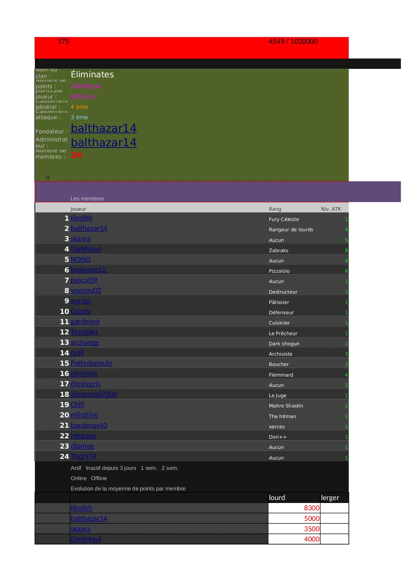Screen dimensions: 412x582
Task: Select the lourd column header cell
Action: [294, 498]
